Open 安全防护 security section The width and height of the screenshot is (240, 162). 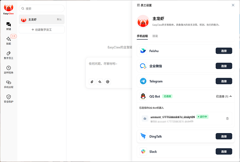tap(9, 99)
